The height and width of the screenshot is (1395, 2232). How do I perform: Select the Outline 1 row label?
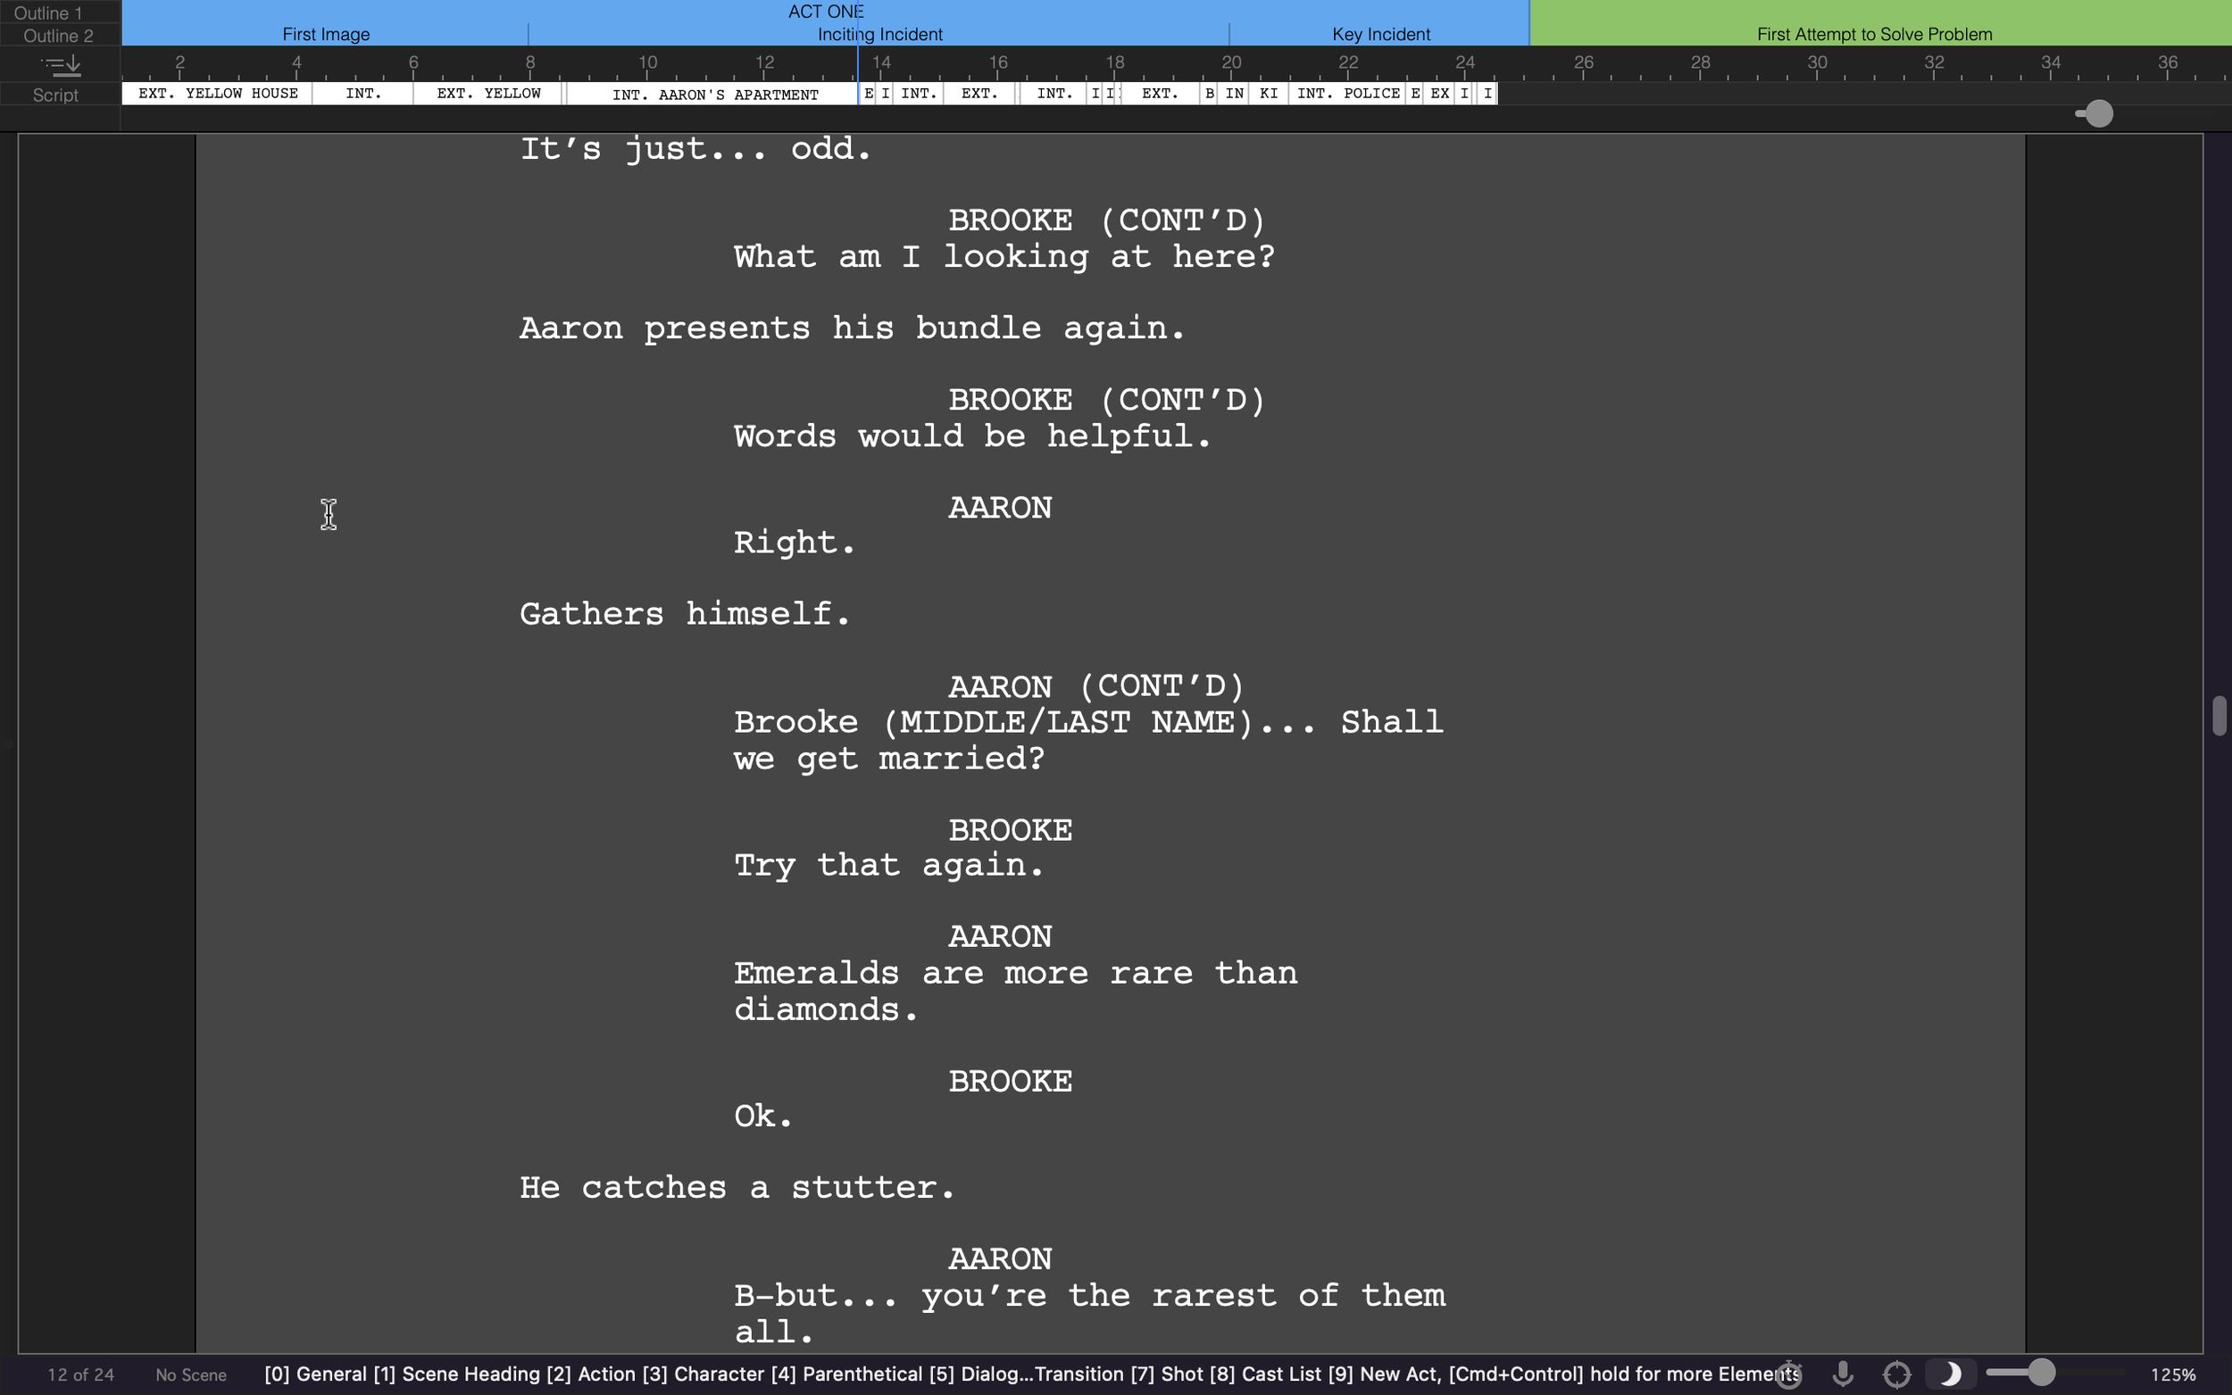(48, 12)
